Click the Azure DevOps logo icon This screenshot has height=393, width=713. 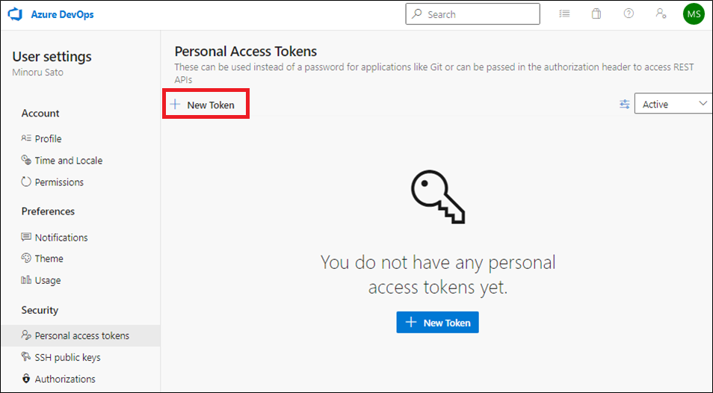(16, 14)
